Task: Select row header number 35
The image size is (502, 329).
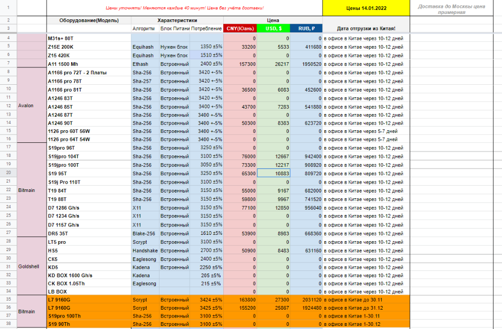Action: click(8, 300)
